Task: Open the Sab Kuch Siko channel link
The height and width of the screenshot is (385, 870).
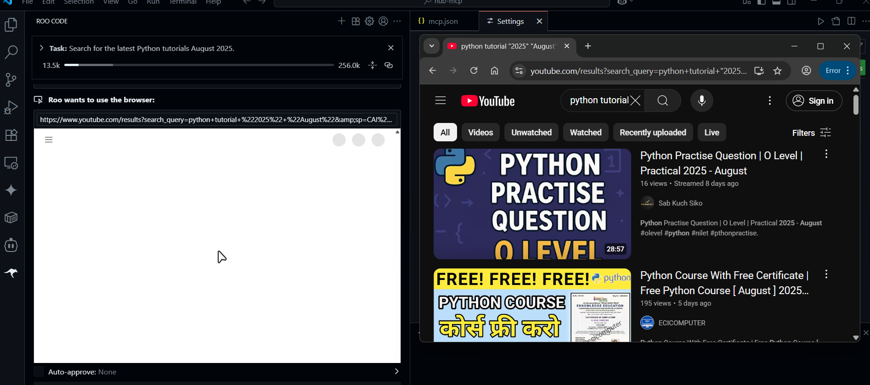Action: 680,203
